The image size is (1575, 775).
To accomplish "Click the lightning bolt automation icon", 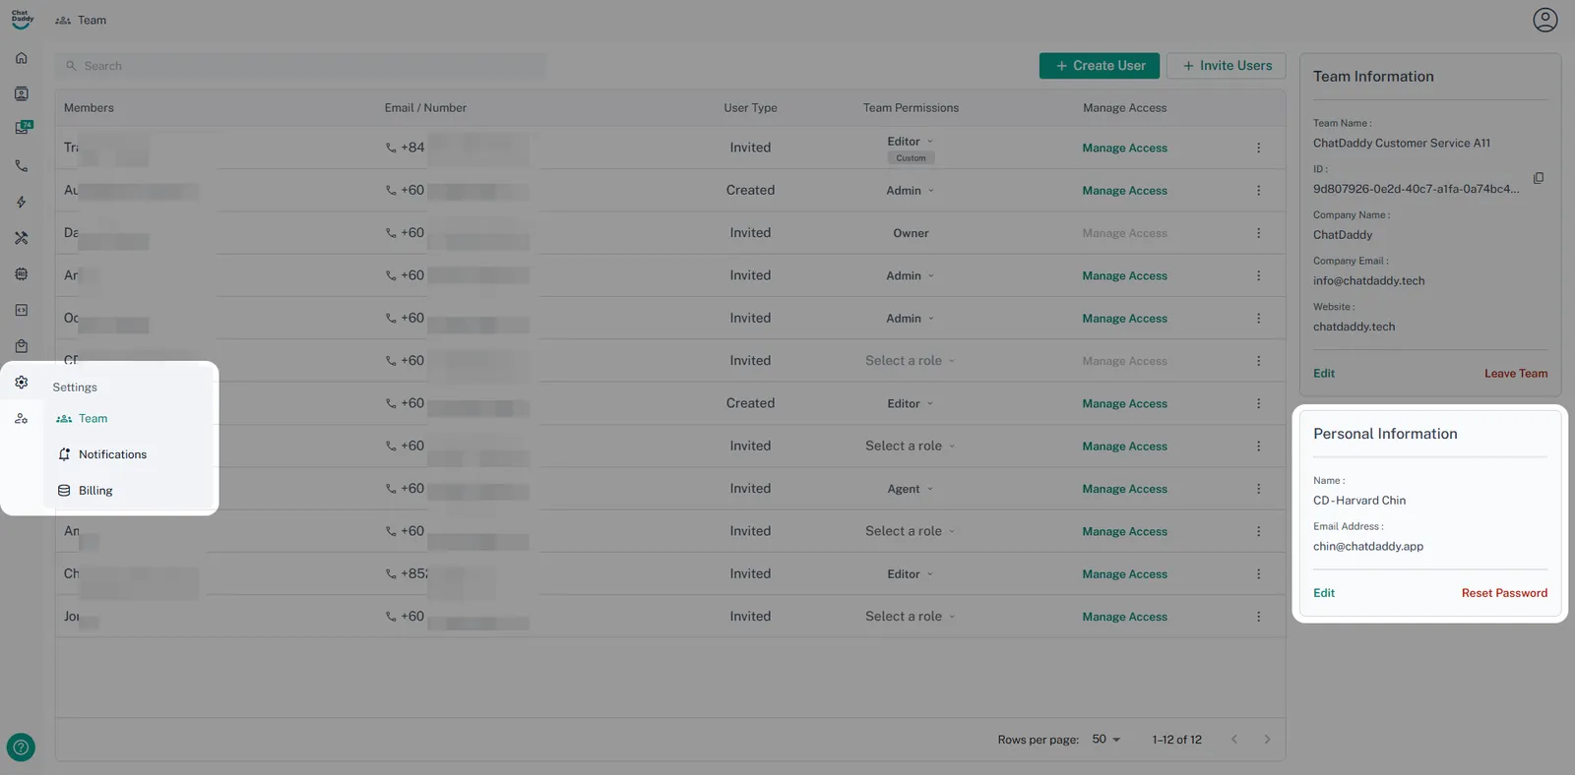I will [x=22, y=203].
